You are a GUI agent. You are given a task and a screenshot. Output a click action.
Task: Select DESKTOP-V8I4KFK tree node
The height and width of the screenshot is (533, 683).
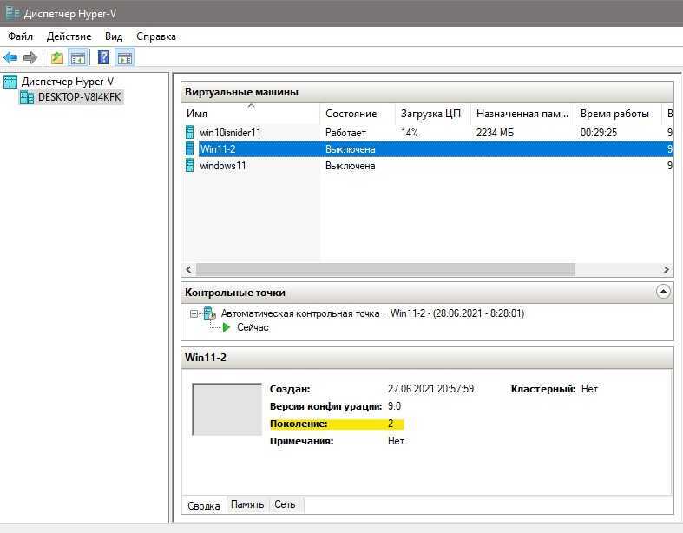[x=79, y=97]
